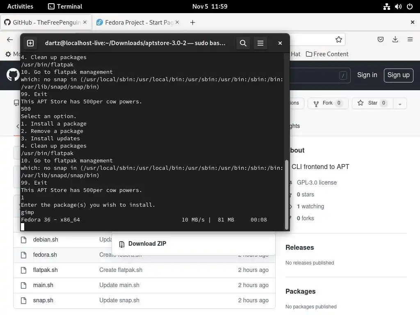
Task: Bookmark this page with the star icon
Action: click(338, 40)
